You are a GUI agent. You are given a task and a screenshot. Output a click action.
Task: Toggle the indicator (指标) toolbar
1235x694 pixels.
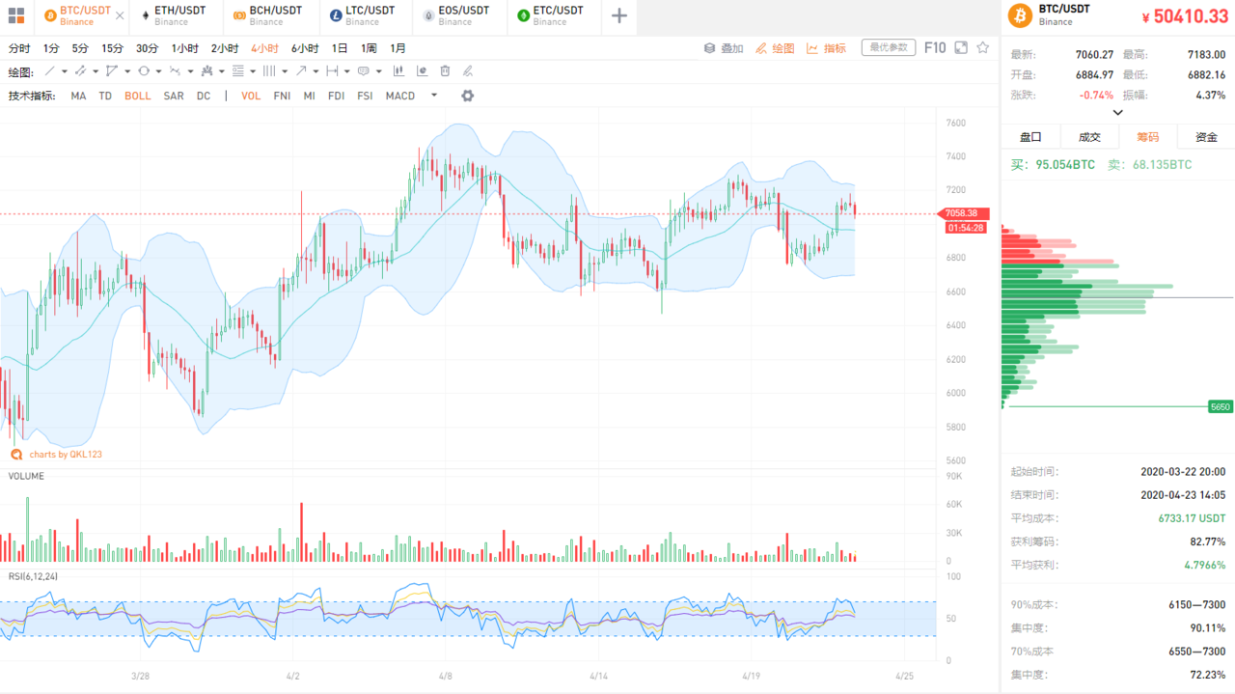click(x=826, y=48)
